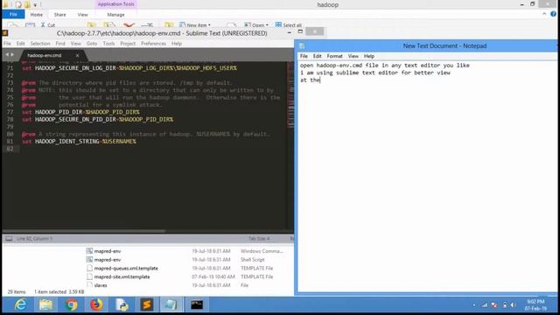Open Sublime Text View menu
This screenshot has width=560, height=315.
click(76, 44)
